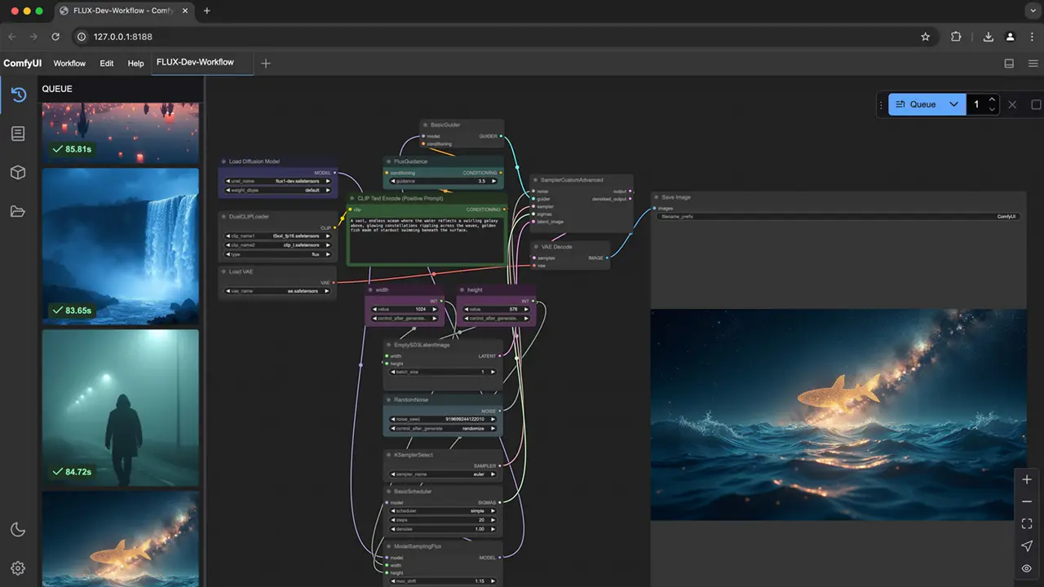Toggle dark theme with the moon icon
The width and height of the screenshot is (1044, 587).
[x=18, y=530]
